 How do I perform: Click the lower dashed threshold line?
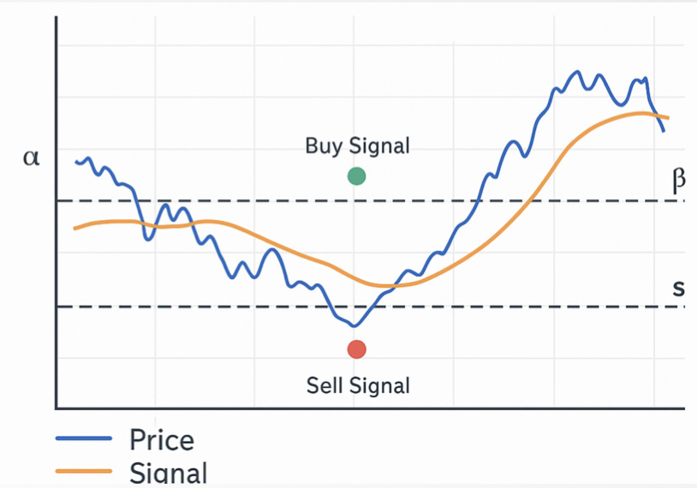click(371, 306)
